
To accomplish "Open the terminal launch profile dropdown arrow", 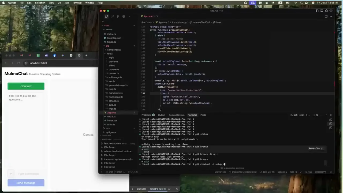I will coord(309,115).
